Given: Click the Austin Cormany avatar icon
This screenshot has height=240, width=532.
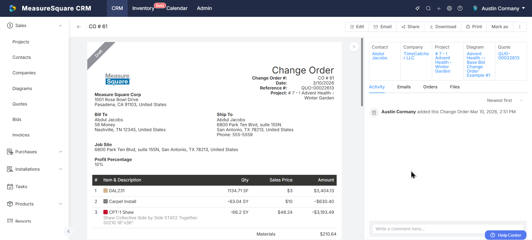Looking at the screenshot, I should (475, 8).
